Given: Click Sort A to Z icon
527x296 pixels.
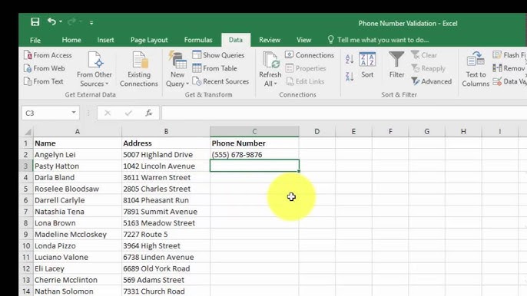Looking at the screenshot, I should [350, 59].
